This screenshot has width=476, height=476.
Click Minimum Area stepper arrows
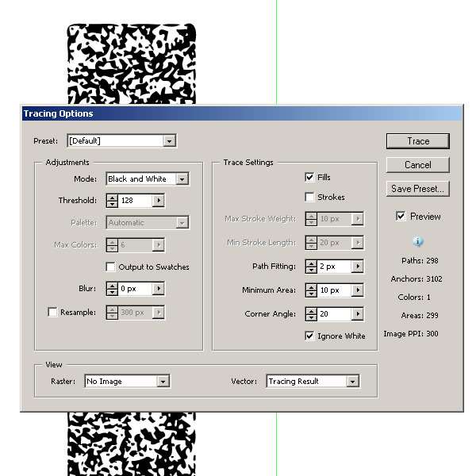pyautogui.click(x=311, y=290)
